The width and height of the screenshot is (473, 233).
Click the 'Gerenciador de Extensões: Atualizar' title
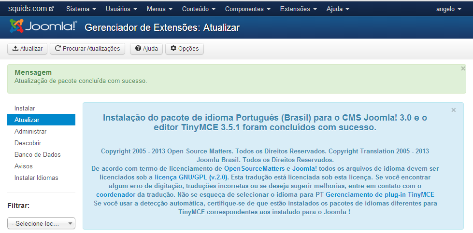[162, 27]
